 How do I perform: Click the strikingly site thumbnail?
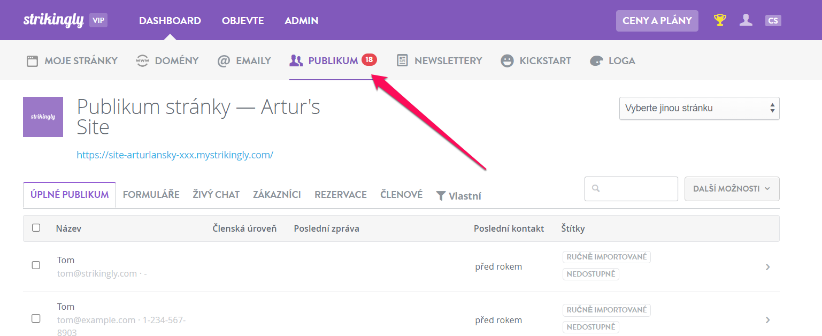click(43, 117)
